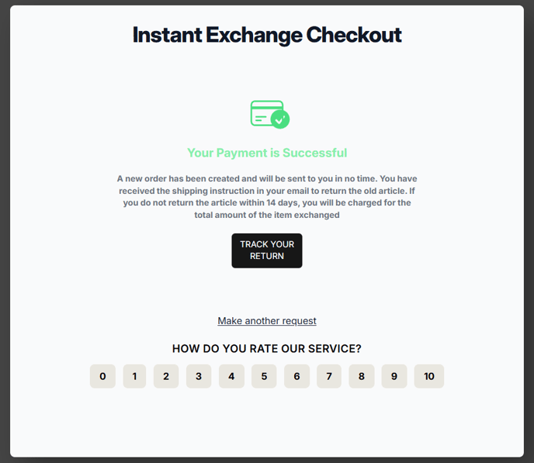Open Track Your Return
The width and height of the screenshot is (534, 463).
point(267,251)
